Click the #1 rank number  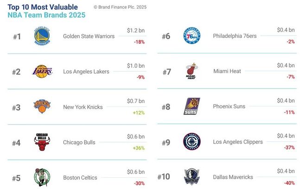17,37
